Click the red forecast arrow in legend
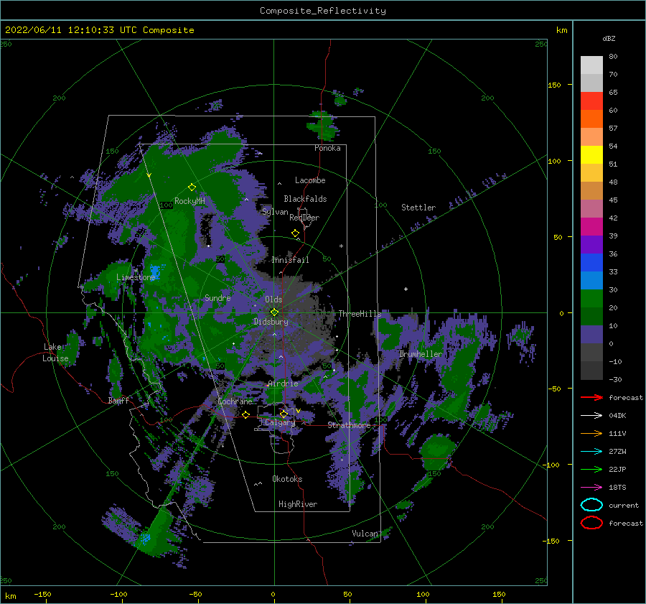646x604 pixels. (591, 397)
